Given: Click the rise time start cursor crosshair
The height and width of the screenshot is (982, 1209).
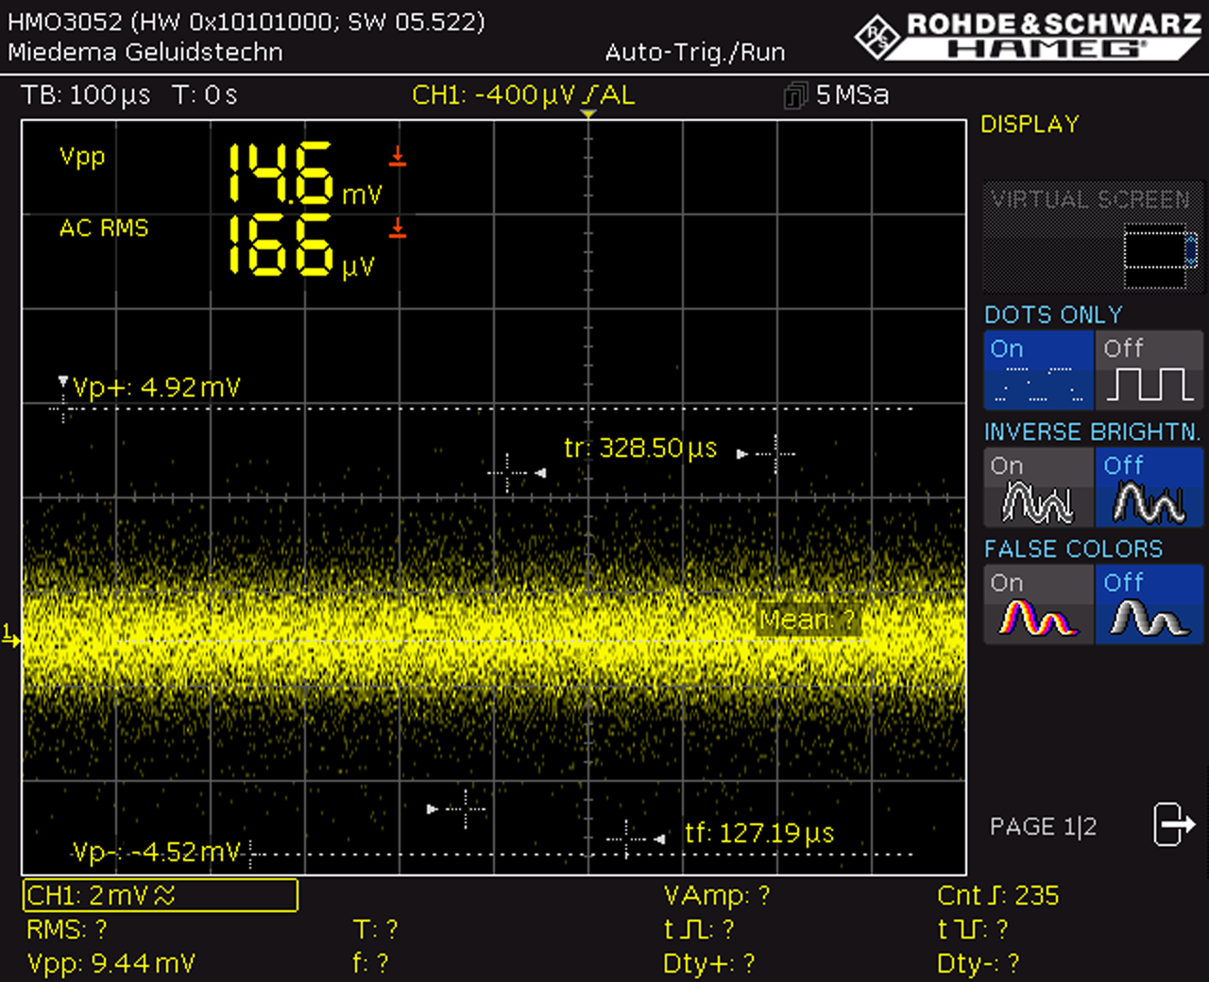Looking at the screenshot, I should 508,472.
